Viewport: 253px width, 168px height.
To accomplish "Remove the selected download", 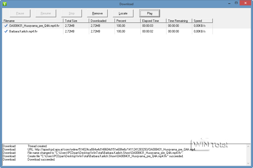I will (97, 13).
